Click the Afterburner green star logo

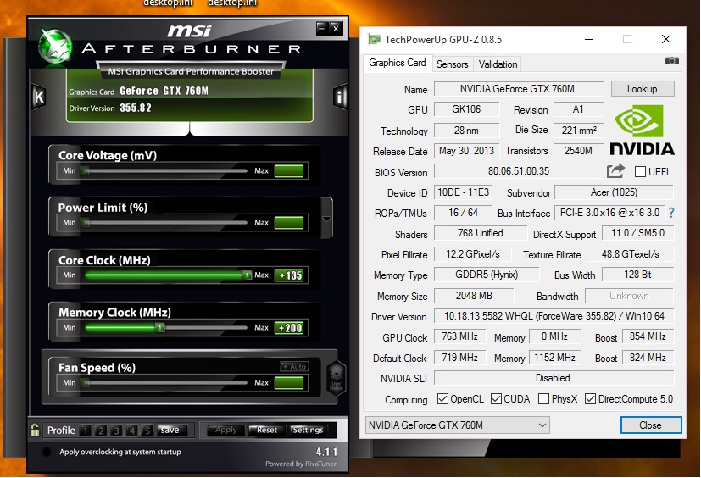[54, 46]
